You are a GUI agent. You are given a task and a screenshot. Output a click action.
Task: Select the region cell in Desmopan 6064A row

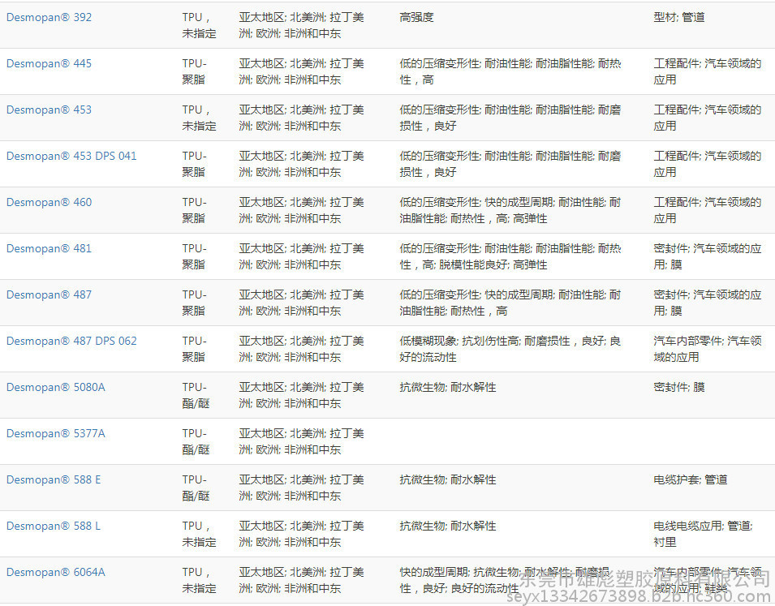point(302,580)
